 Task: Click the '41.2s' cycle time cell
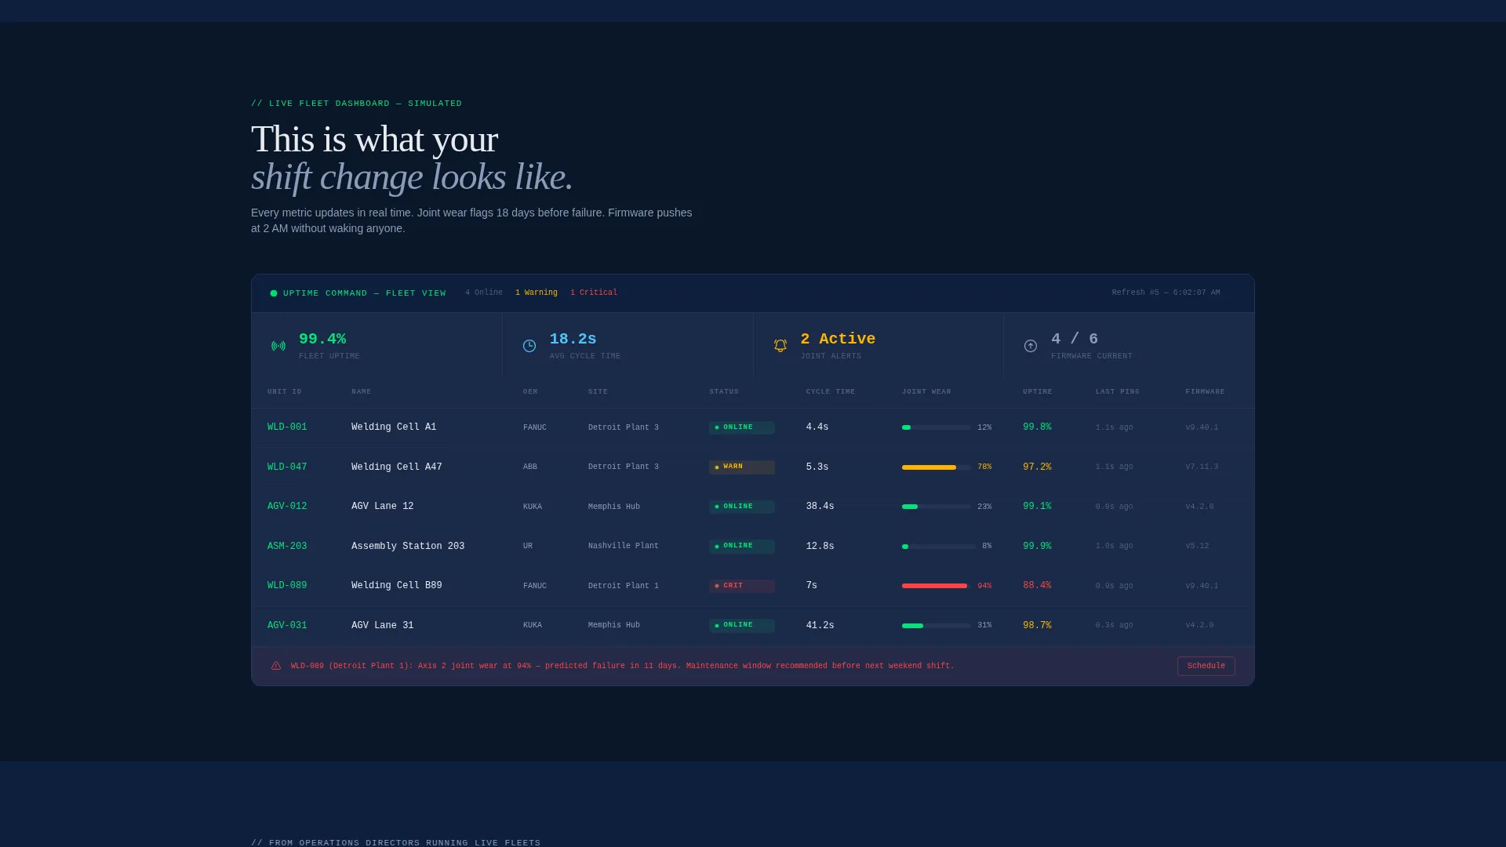click(820, 625)
